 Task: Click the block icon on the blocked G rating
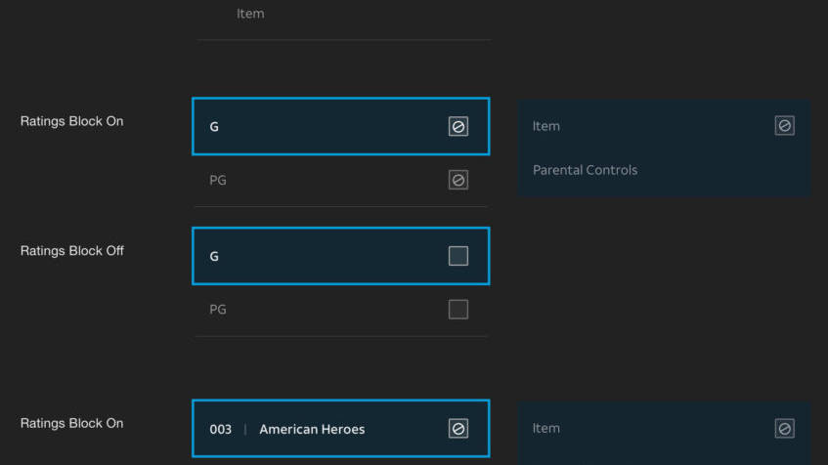(458, 126)
